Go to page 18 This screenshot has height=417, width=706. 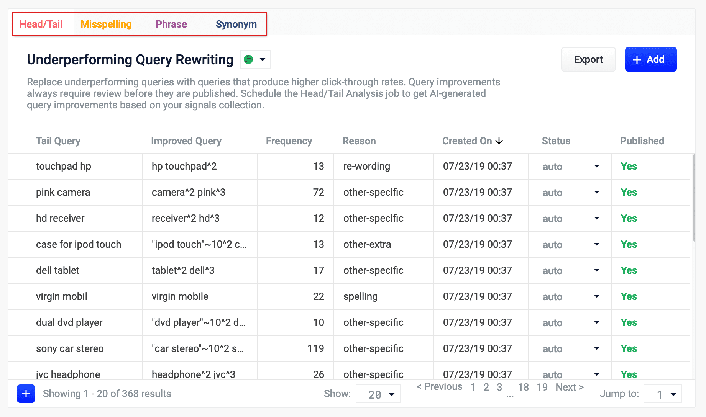(x=523, y=387)
